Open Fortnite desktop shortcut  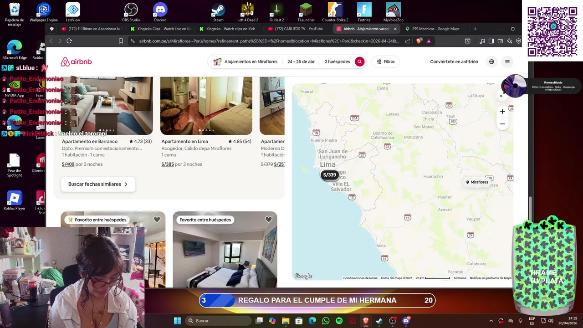pyautogui.click(x=364, y=12)
